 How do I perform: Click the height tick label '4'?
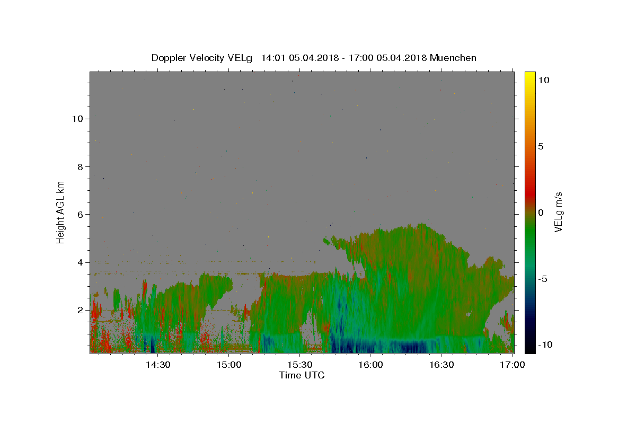click(x=80, y=262)
